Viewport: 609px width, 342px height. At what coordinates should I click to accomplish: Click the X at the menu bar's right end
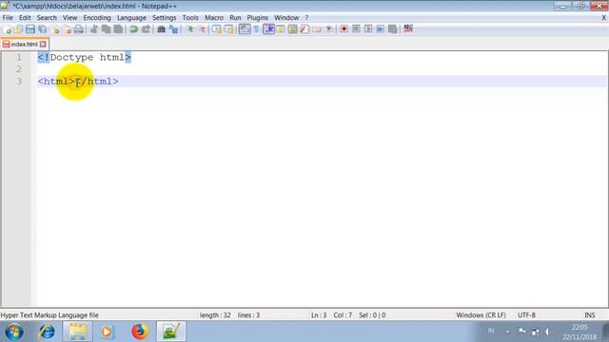[604, 18]
